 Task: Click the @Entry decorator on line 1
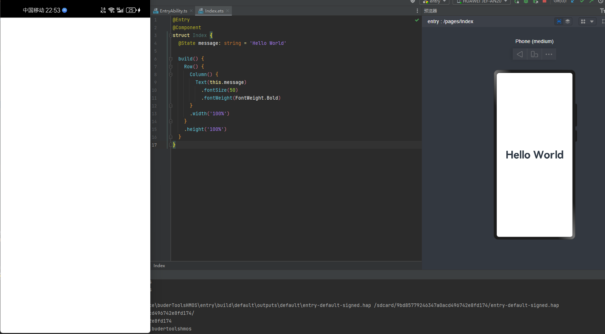click(181, 20)
